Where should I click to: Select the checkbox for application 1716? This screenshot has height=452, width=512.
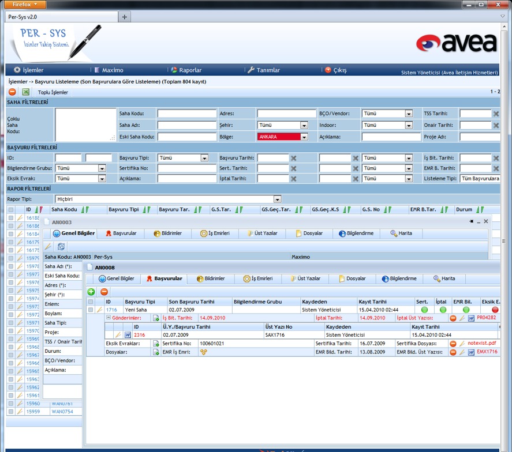click(x=91, y=310)
